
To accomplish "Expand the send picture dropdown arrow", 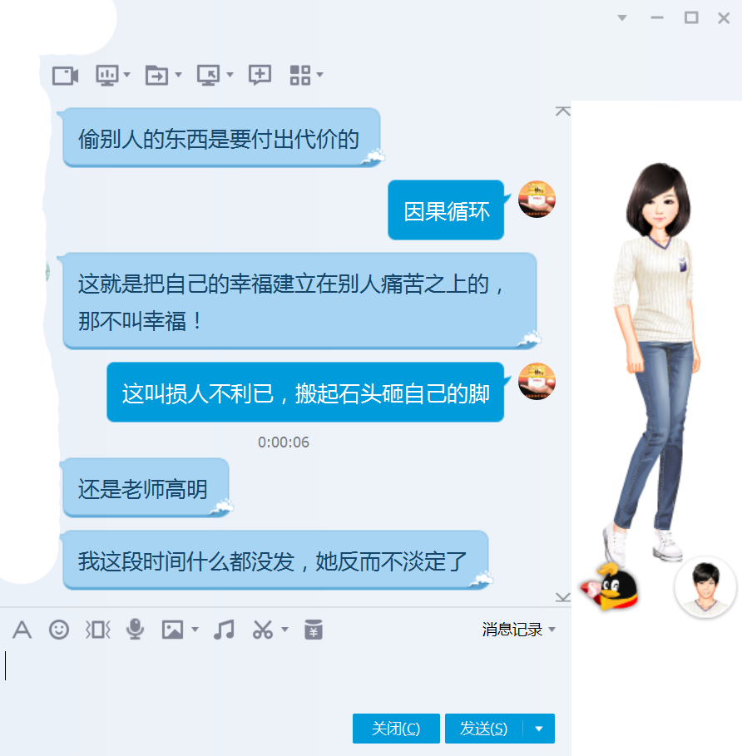I will [195, 630].
